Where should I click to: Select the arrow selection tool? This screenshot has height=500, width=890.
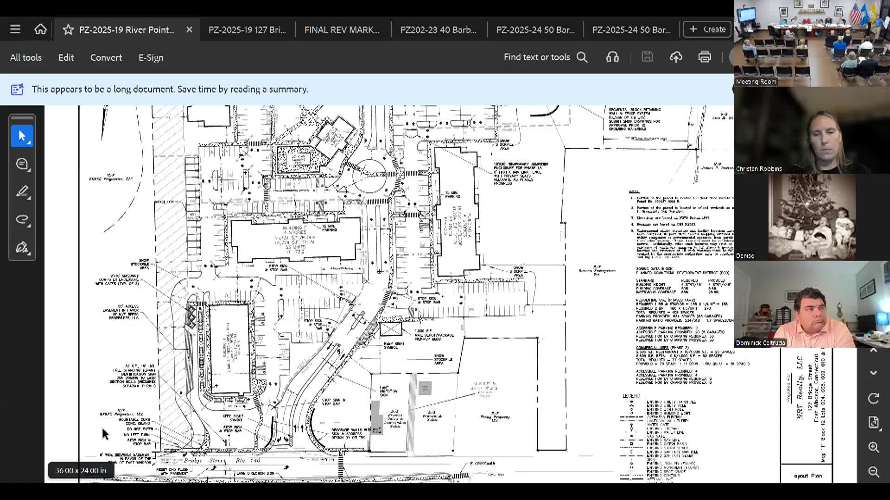click(x=22, y=136)
